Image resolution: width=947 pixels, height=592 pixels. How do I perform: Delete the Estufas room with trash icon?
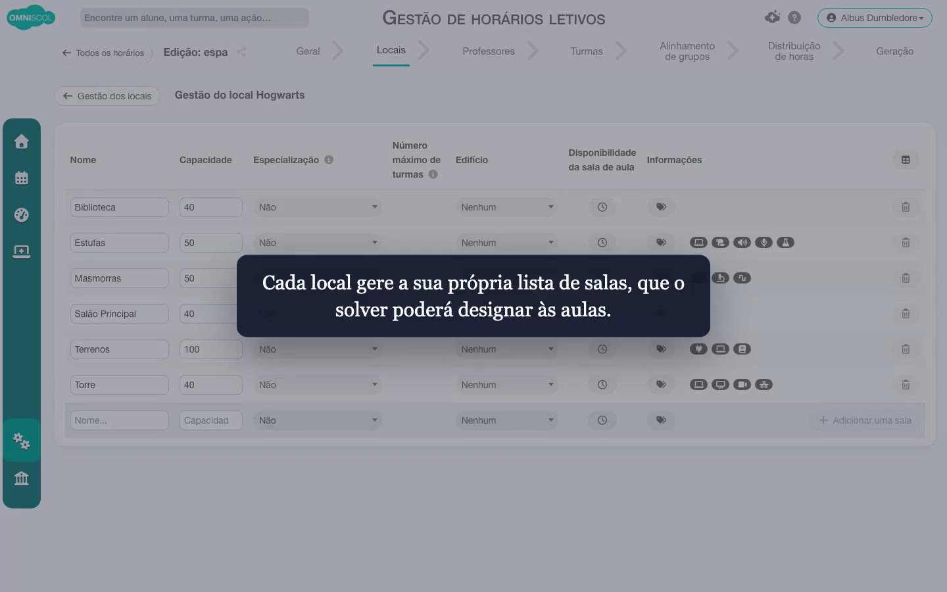tap(906, 243)
